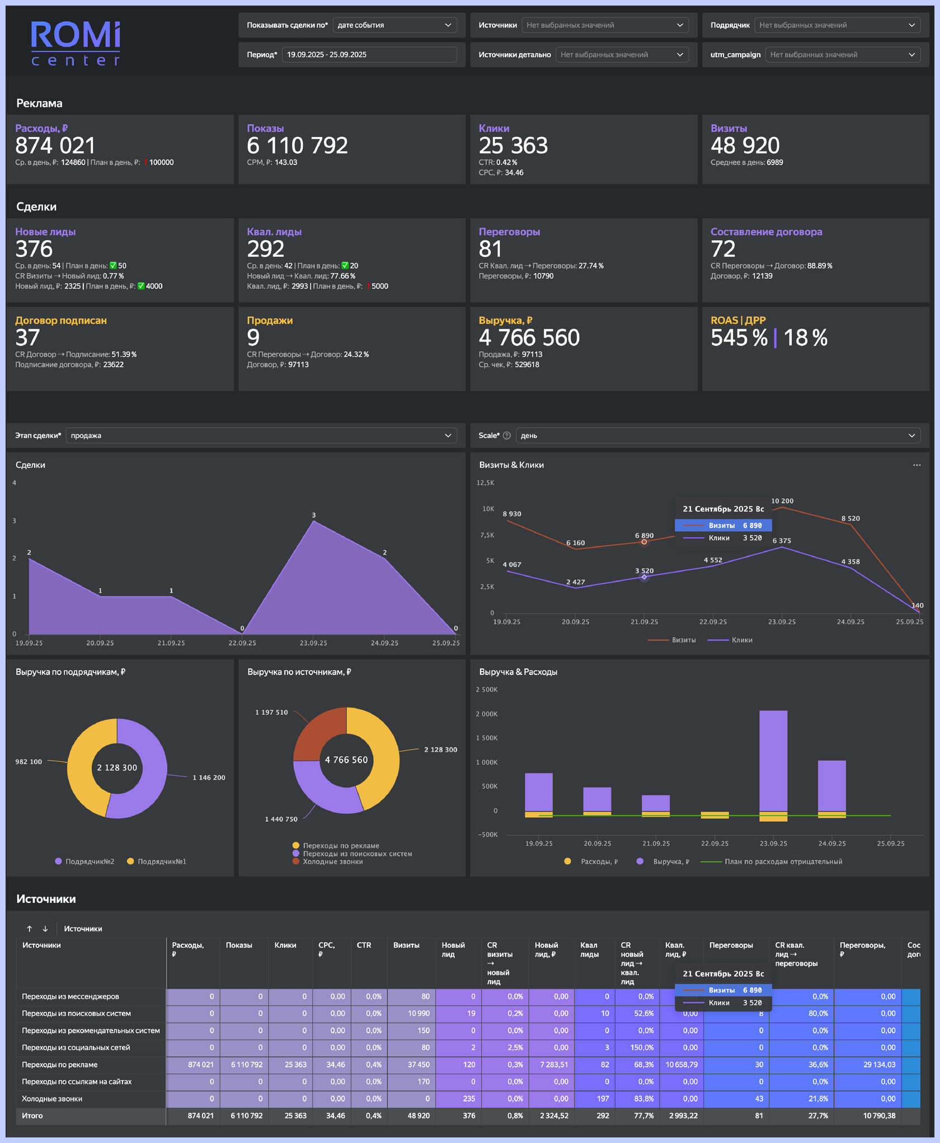
Task: Toggle Переходы по рекламе legend item
Action: [336, 846]
